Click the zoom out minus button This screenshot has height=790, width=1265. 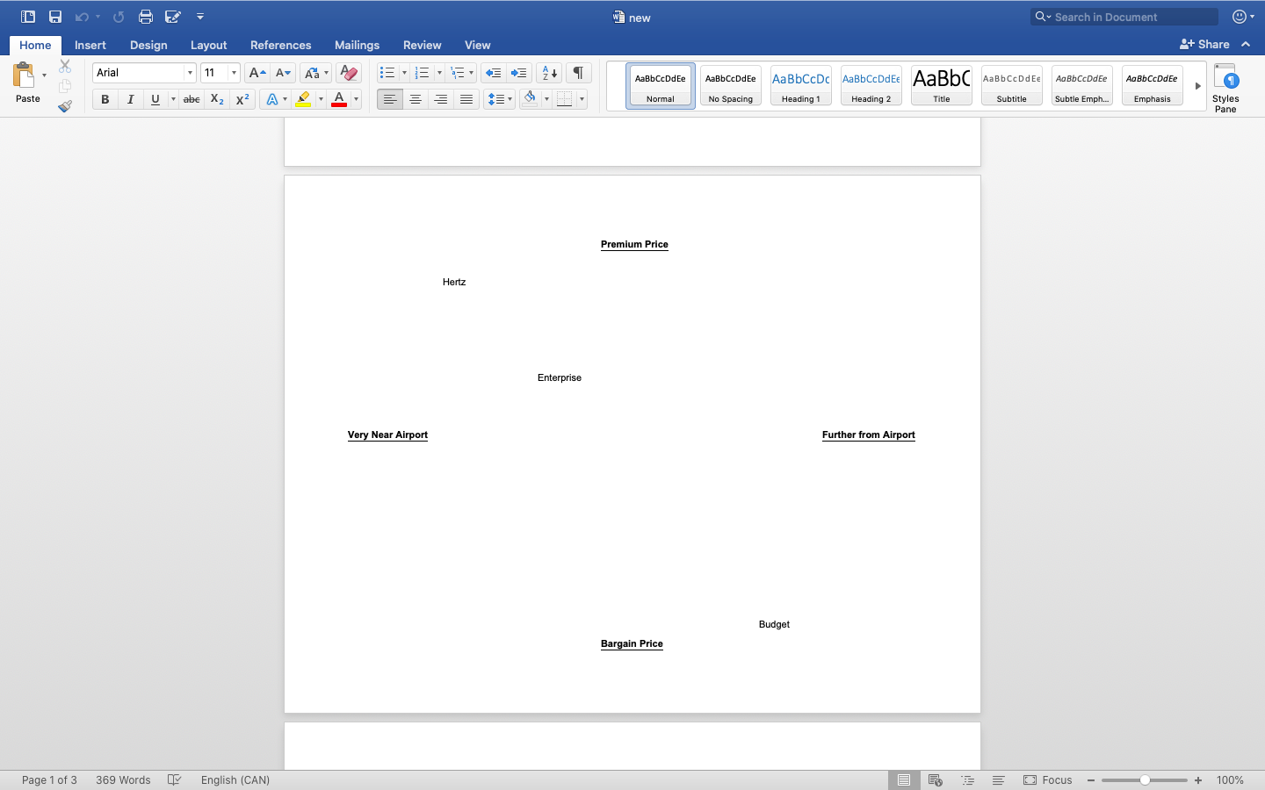[x=1091, y=779]
